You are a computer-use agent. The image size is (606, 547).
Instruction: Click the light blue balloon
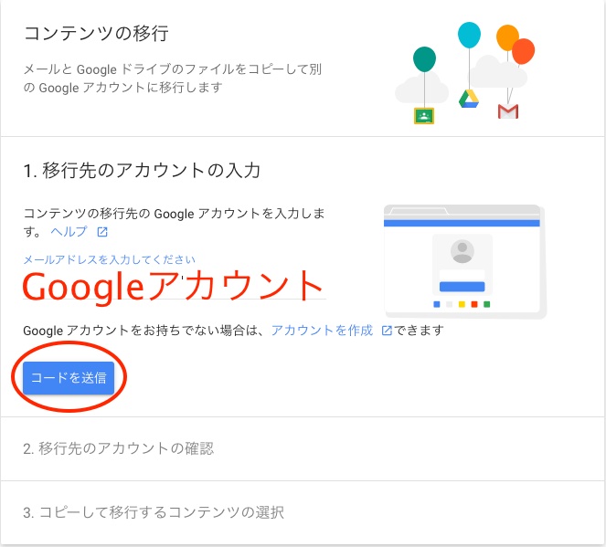469,35
